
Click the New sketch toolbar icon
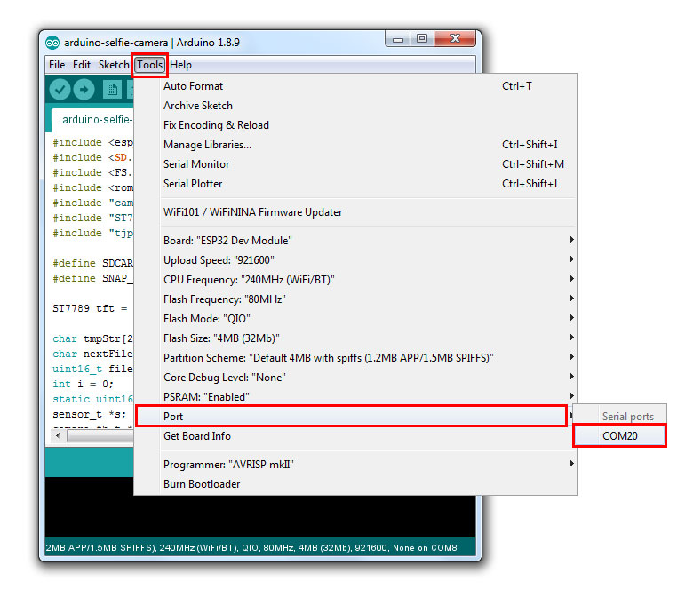(x=112, y=90)
